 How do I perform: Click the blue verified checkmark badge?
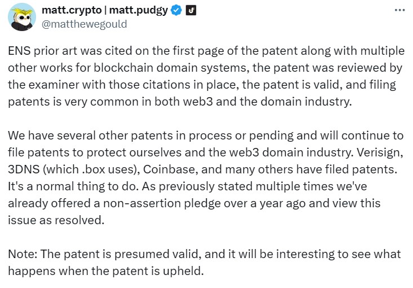pyautogui.click(x=176, y=11)
